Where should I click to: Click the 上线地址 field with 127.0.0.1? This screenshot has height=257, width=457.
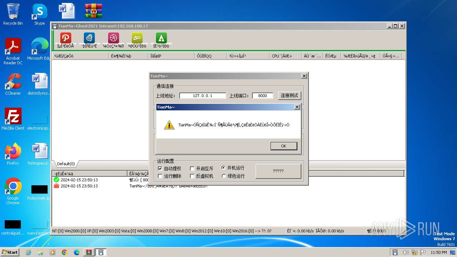202,96
